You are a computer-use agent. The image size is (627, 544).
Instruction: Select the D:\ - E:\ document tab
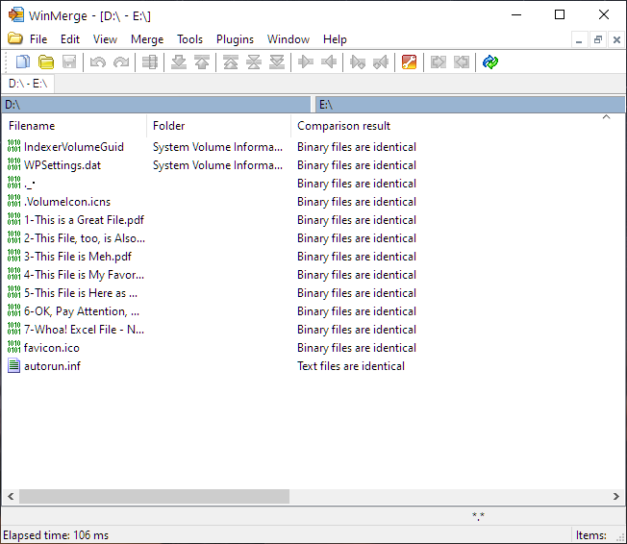(28, 84)
